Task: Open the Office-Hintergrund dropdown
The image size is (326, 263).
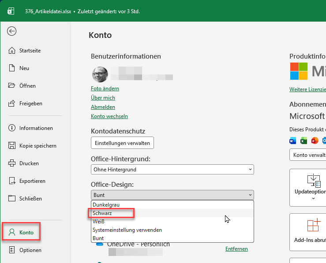Action: tap(172, 169)
